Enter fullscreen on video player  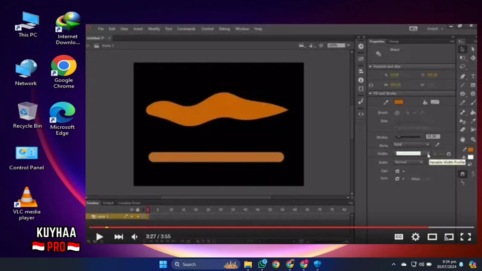465,236
